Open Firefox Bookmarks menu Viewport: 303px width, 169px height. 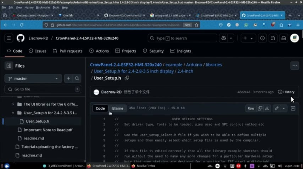click(43, 8)
